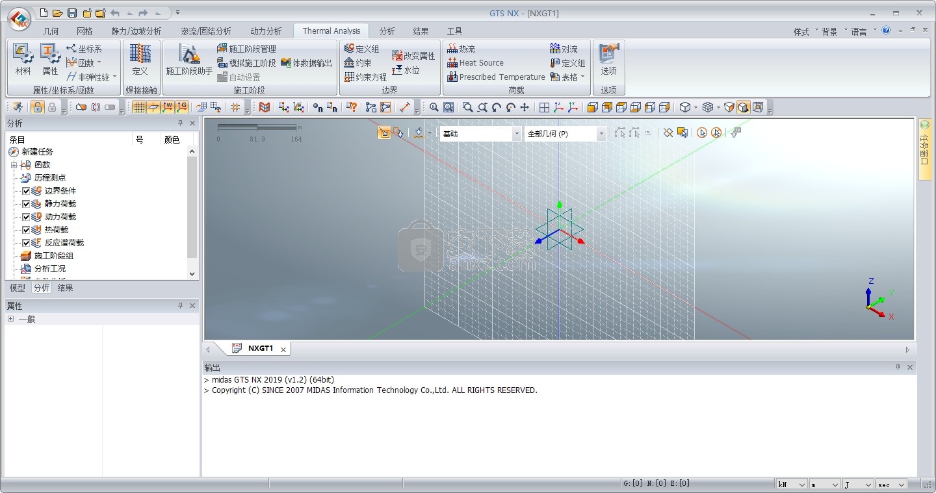The width and height of the screenshot is (936, 493).
Task: Toggle the 动力荷载 checkbox
Action: coord(26,217)
